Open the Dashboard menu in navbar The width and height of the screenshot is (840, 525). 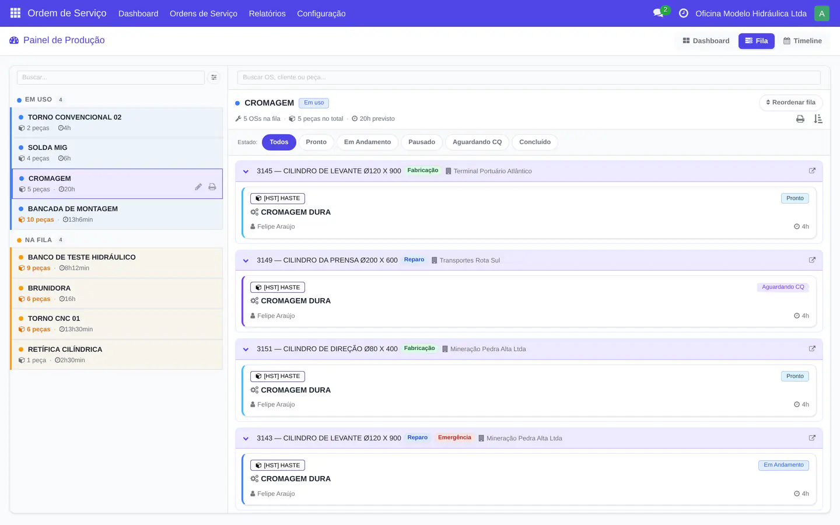tap(138, 13)
